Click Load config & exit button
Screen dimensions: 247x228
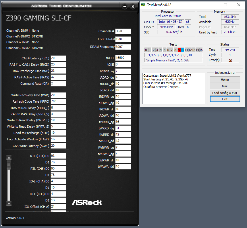(x=225, y=93)
